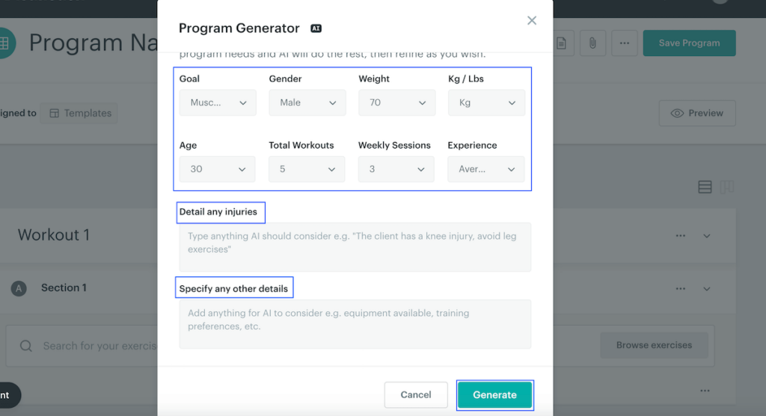Viewport: 766px width, 416px height.
Task: Collapse the Workout 1 chevron
Action: [x=707, y=236]
